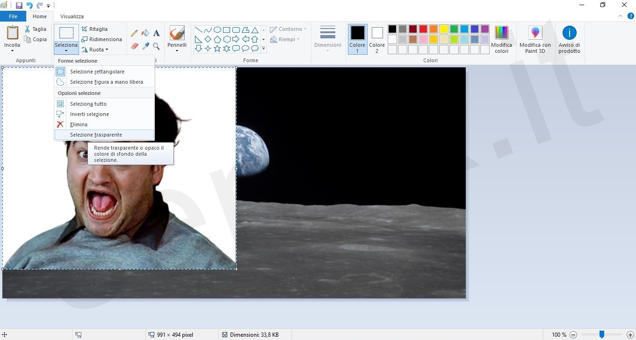This screenshot has width=636, height=340.
Task: Choose the Heart-side cloud callout shape
Action: [254, 48]
